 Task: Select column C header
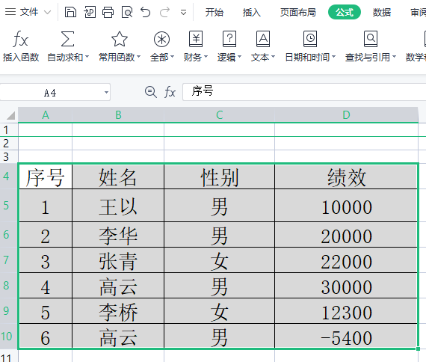pyautogui.click(x=219, y=114)
